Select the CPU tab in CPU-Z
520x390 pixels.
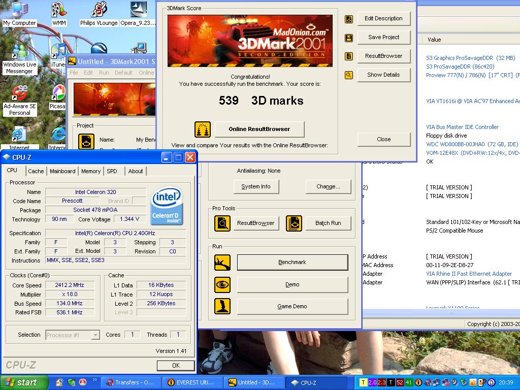(x=12, y=170)
